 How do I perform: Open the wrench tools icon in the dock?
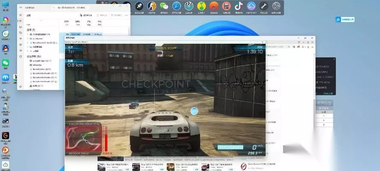pos(264,6)
